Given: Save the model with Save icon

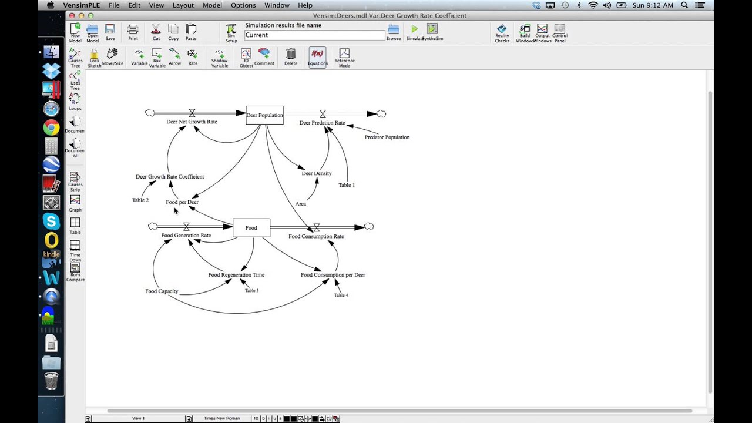Looking at the screenshot, I should pyautogui.click(x=110, y=32).
